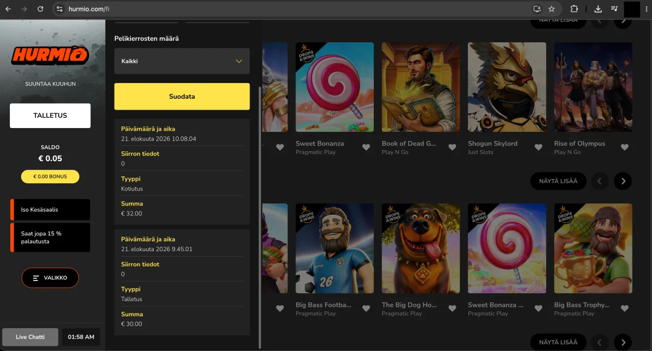Expand the Pelikierrosten määrä Kaikki dropdown
Viewport: 652px width, 351px height.
(182, 61)
